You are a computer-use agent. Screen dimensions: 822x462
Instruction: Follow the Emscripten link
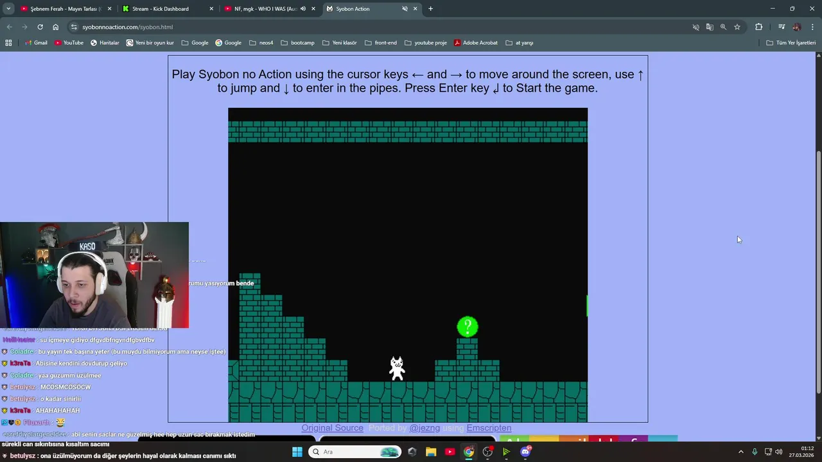(x=489, y=428)
